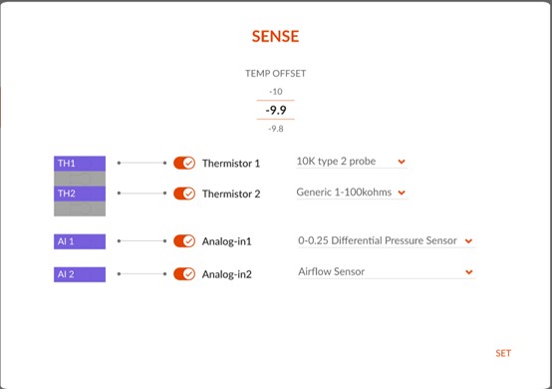Click the TH1 terminal block
The width and height of the screenshot is (552, 389).
click(80, 164)
